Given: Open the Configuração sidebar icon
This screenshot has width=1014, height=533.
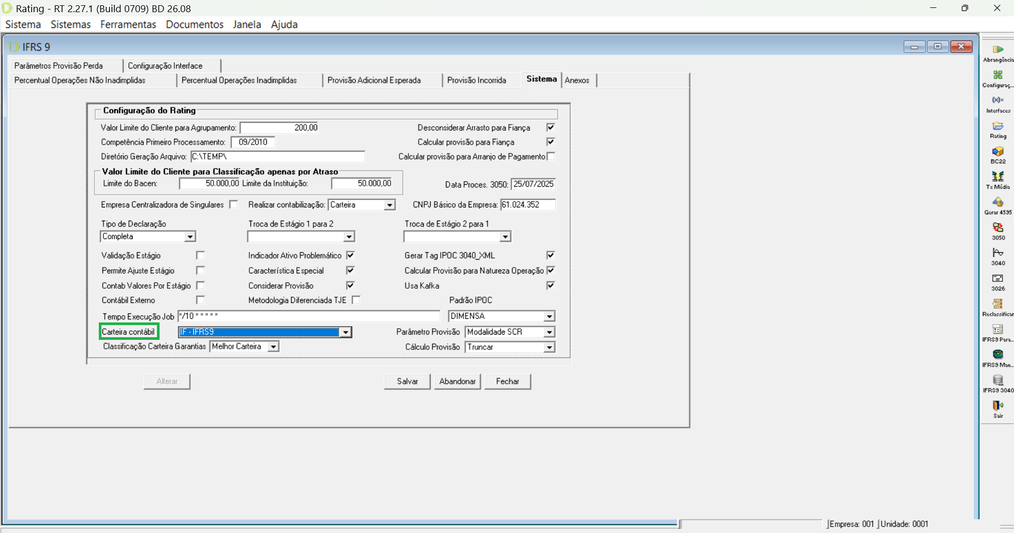Looking at the screenshot, I should tap(998, 75).
